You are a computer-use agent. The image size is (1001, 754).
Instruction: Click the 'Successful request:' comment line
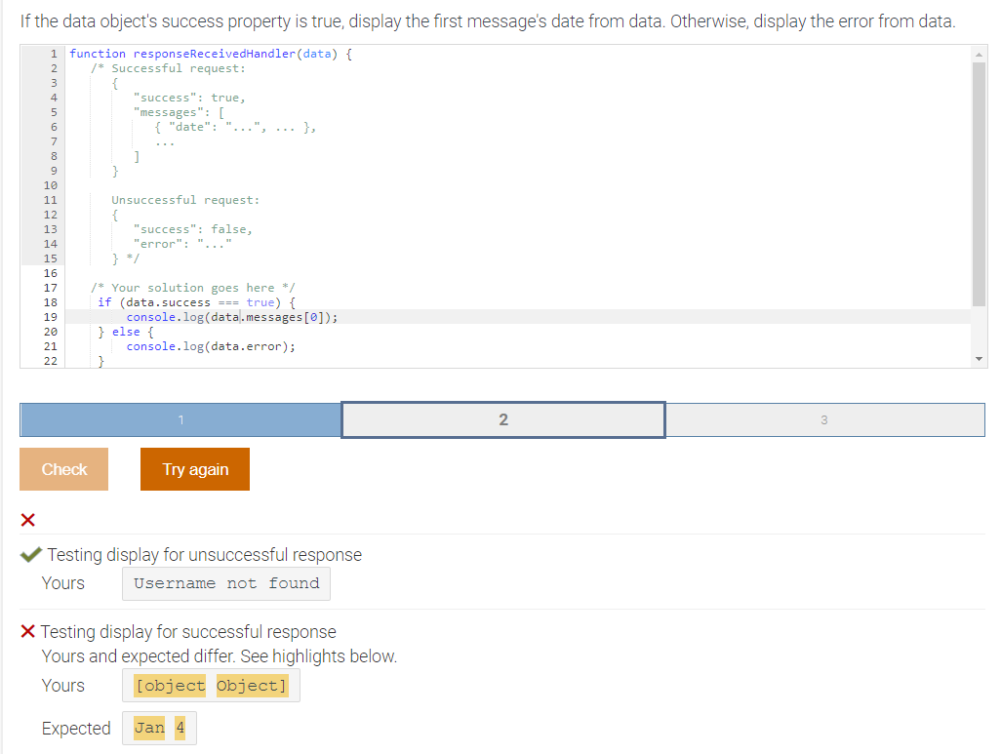click(168, 69)
